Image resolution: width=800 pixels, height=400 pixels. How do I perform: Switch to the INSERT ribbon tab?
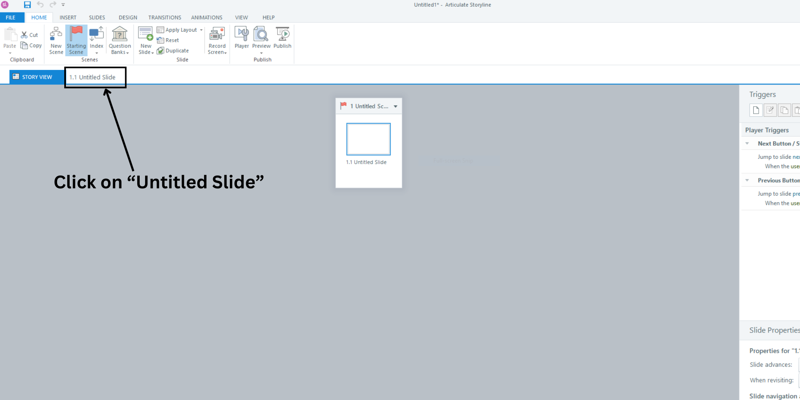pos(68,17)
